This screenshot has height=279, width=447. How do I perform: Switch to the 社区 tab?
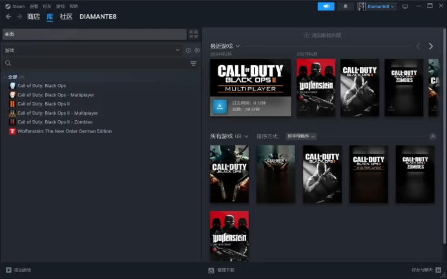66,17
